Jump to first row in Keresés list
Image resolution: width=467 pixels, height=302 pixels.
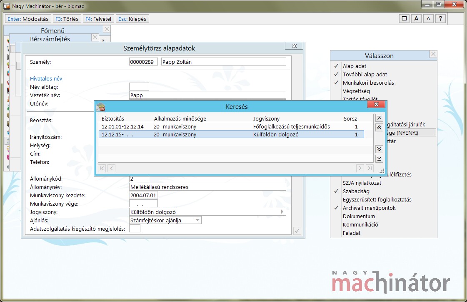(379, 118)
